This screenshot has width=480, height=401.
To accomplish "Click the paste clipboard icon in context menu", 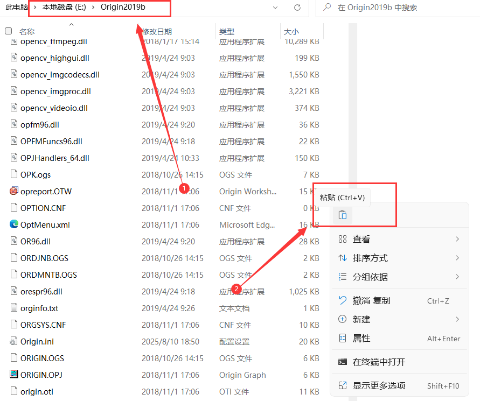I will point(343,215).
